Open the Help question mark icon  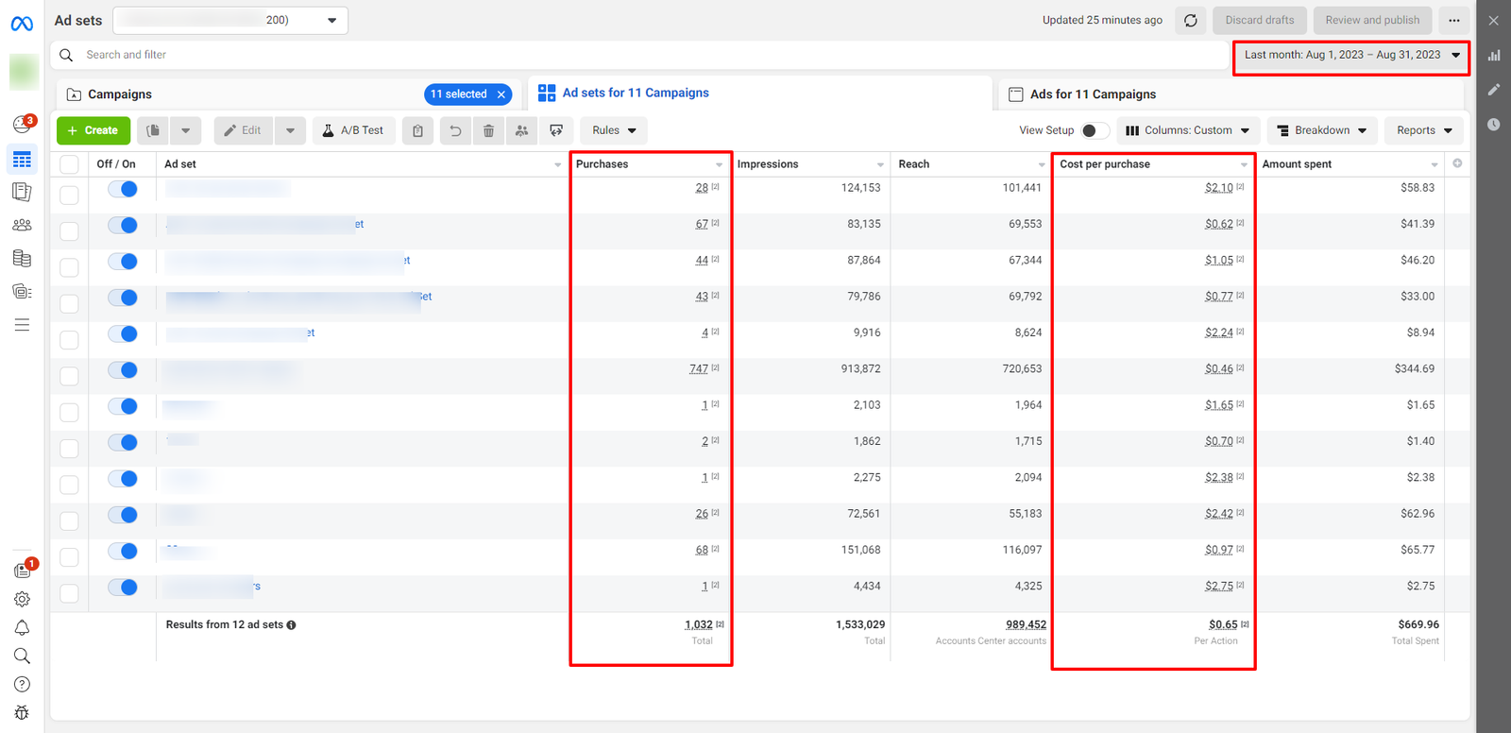click(22, 684)
